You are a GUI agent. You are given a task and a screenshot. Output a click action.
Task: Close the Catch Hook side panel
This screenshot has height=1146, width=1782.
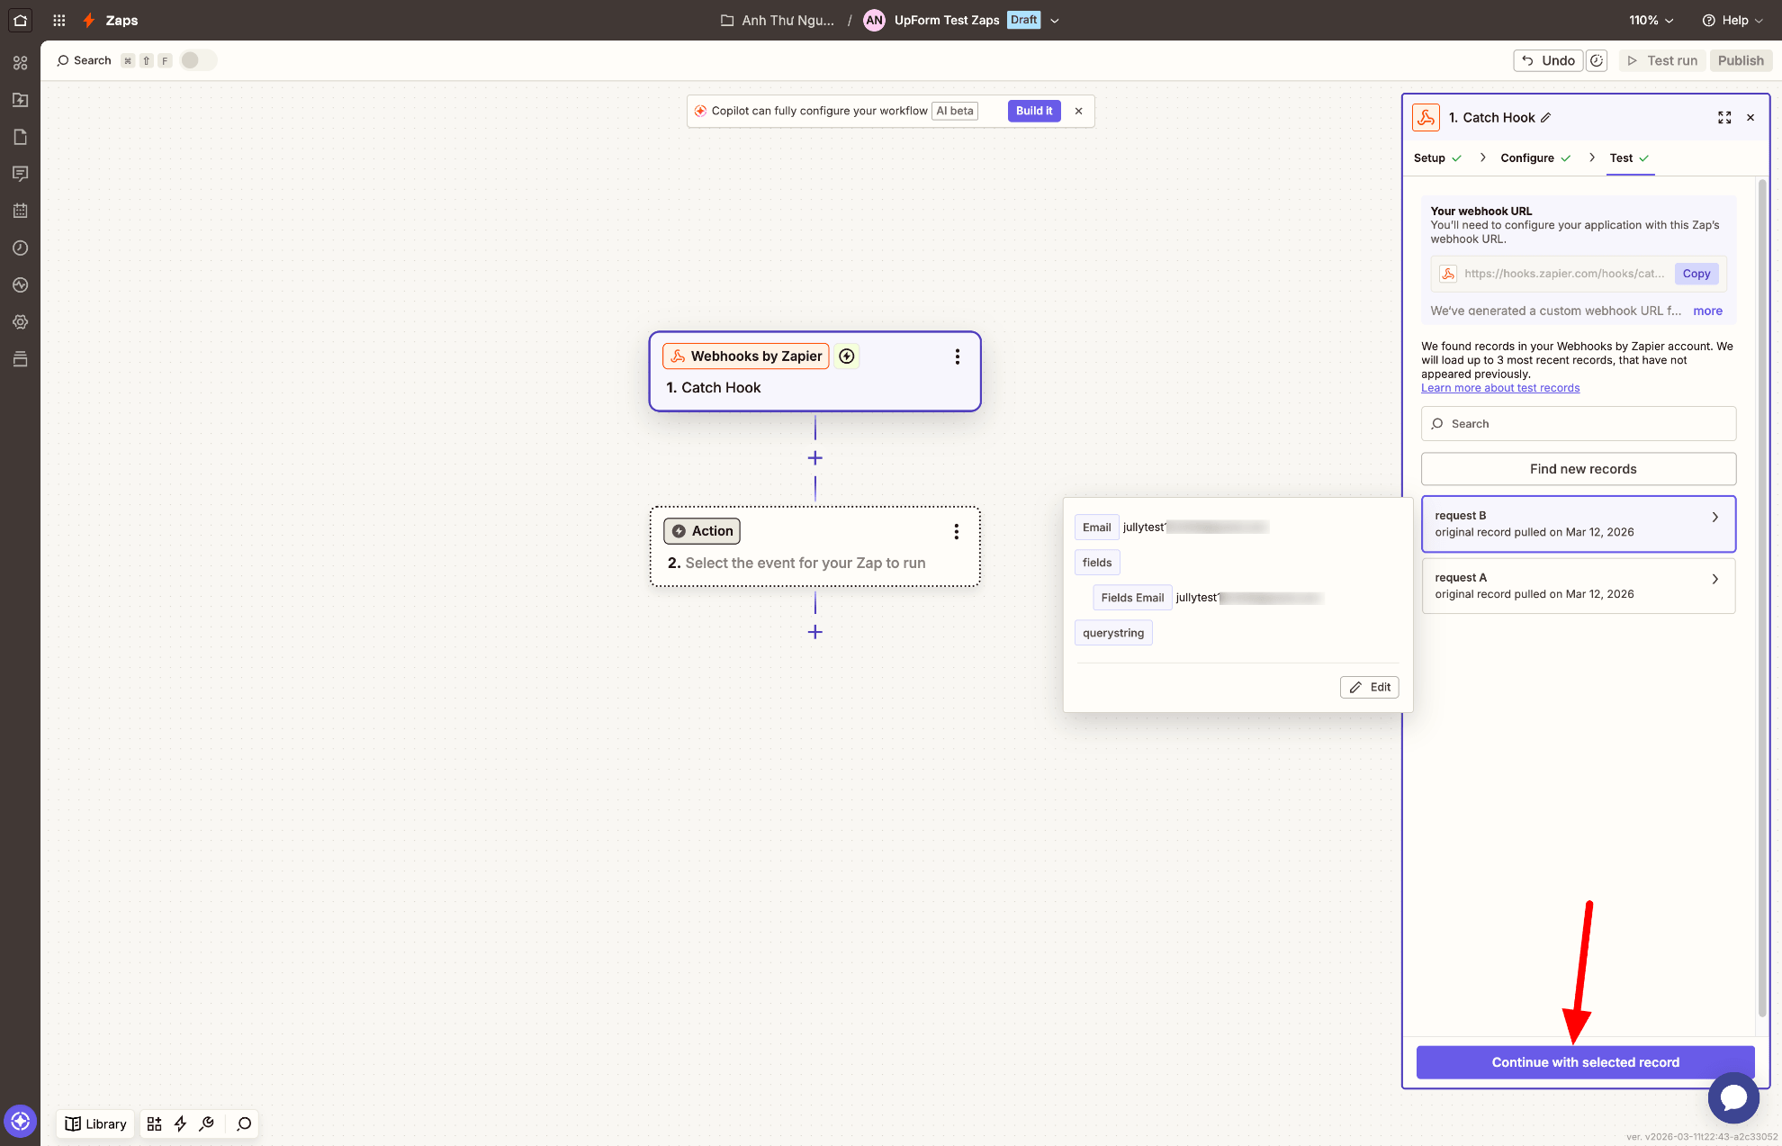(1750, 118)
